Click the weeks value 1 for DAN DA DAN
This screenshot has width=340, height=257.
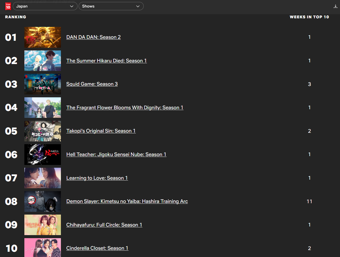tap(310, 37)
